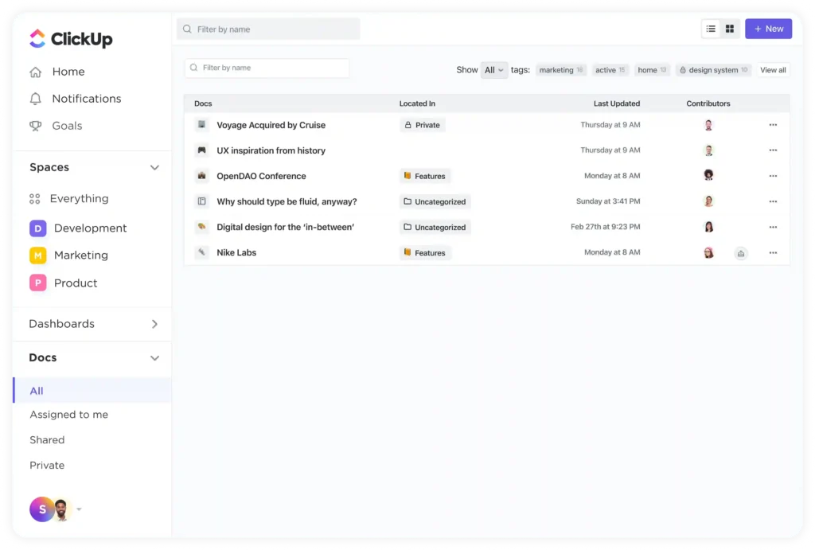Click contributor avatar on Digital design row
815x550 pixels.
(x=708, y=227)
